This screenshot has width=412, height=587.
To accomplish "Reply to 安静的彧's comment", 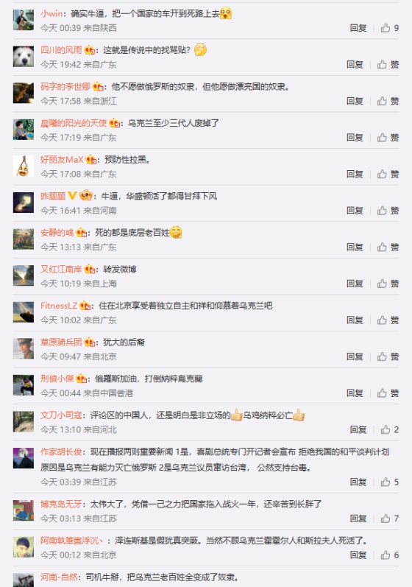I will (355, 247).
